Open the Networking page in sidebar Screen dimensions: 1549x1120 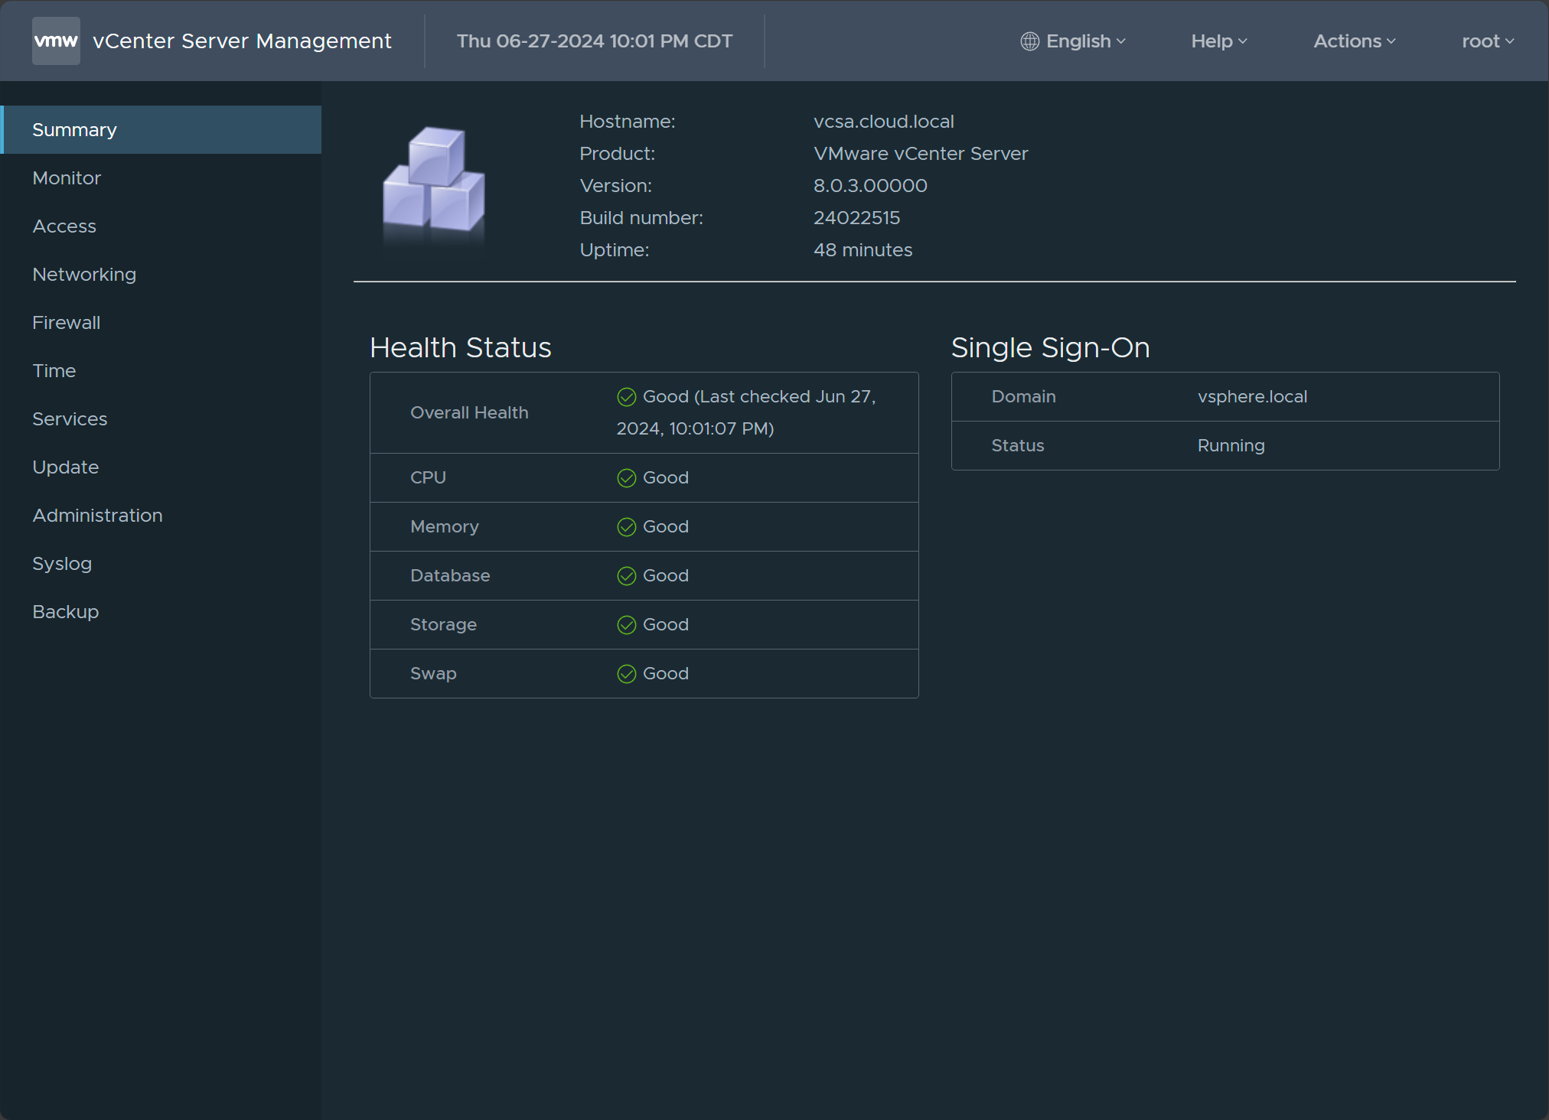coord(84,275)
